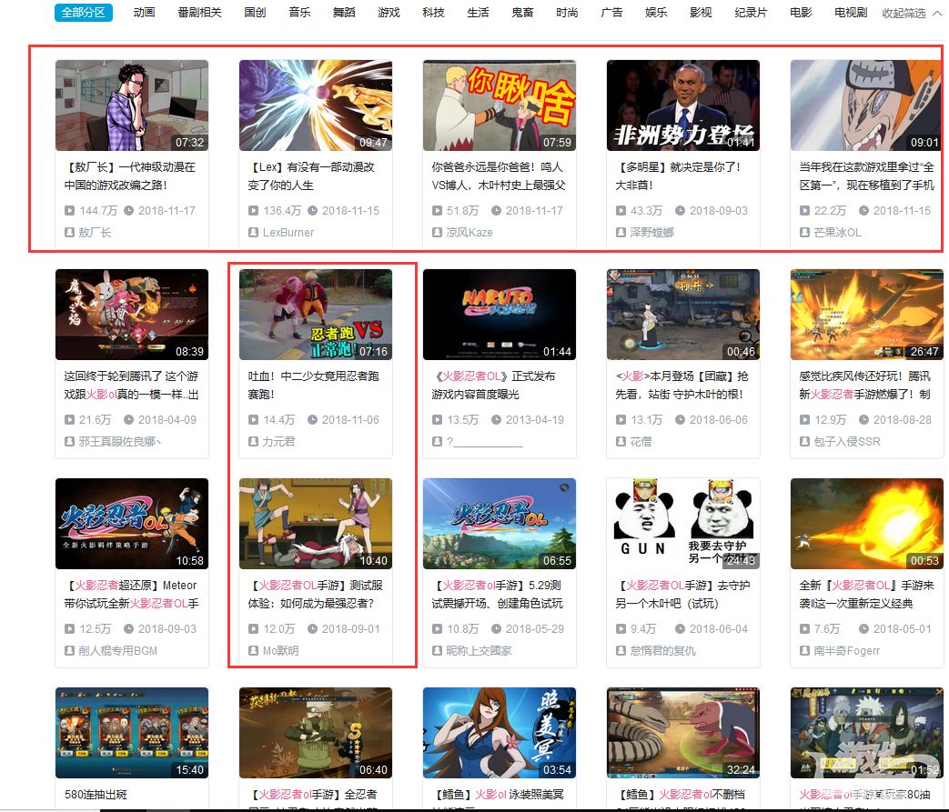Open the NARUTO logo thumbnail with 01:44 duration

(x=500, y=315)
